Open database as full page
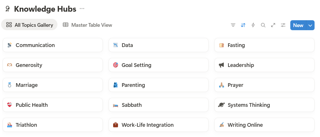This screenshot has height=137, width=320. tap(273, 25)
